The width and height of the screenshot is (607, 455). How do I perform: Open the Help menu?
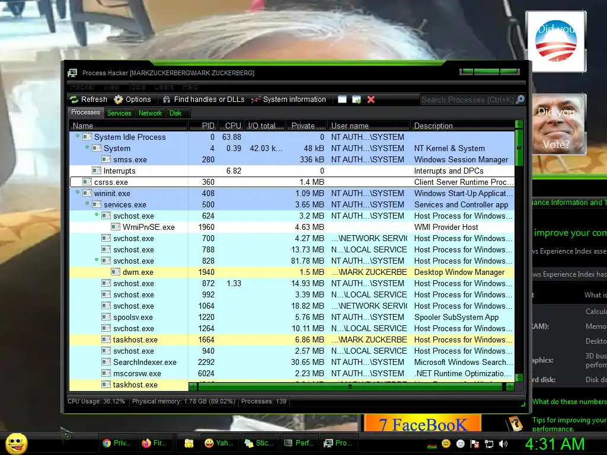pos(190,86)
